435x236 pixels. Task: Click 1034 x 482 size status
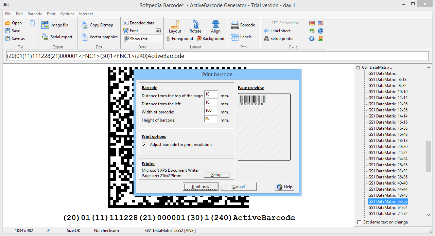[x=24, y=231]
